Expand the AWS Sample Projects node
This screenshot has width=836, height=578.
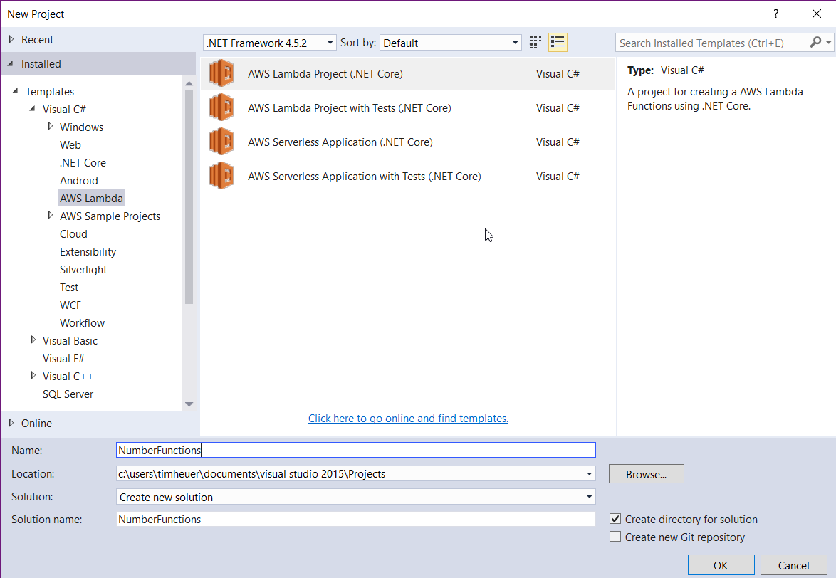(x=50, y=215)
